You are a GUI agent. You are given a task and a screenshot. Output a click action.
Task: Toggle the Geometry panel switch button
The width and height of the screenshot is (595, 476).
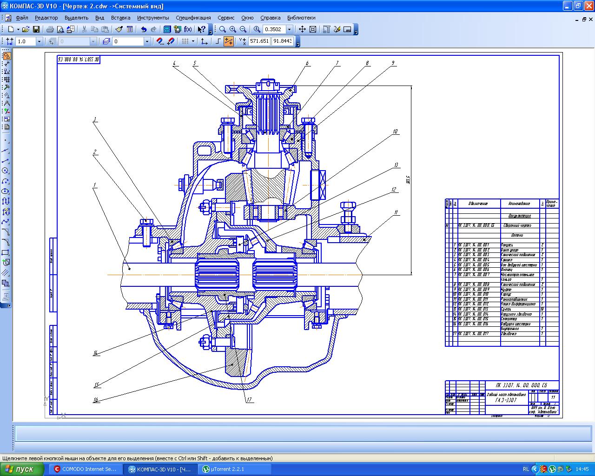click(6, 56)
